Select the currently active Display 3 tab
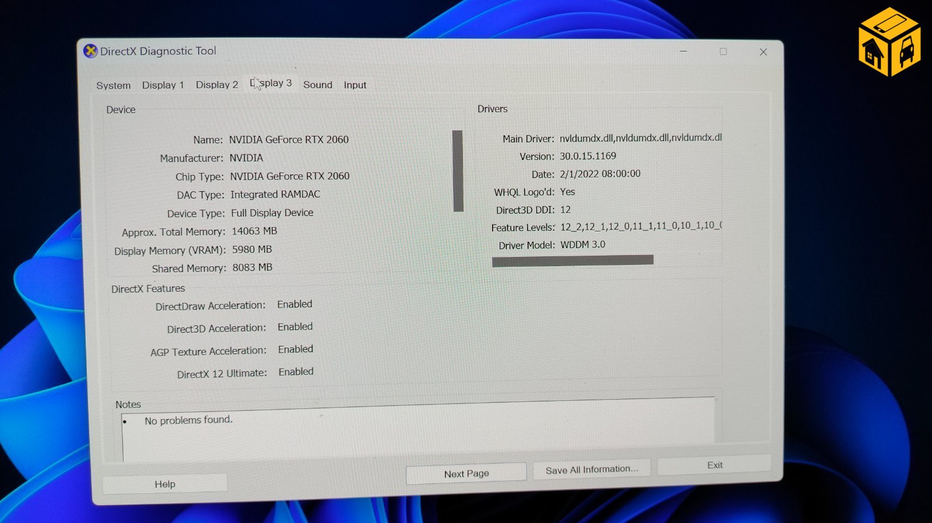 click(272, 83)
